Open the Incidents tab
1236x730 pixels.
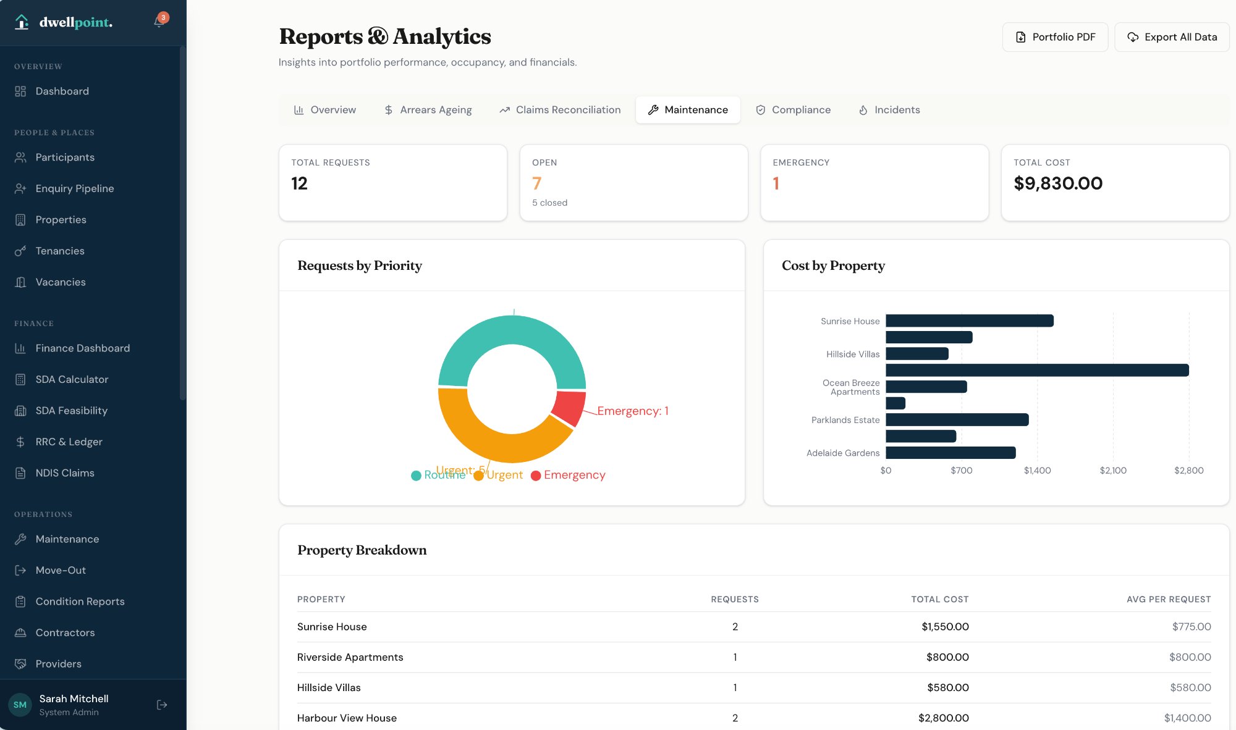[889, 110]
